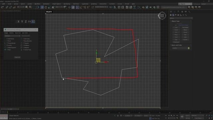The image size is (213, 120).
Task: Restrict to Y axis button
Action: (x=22, y=21)
